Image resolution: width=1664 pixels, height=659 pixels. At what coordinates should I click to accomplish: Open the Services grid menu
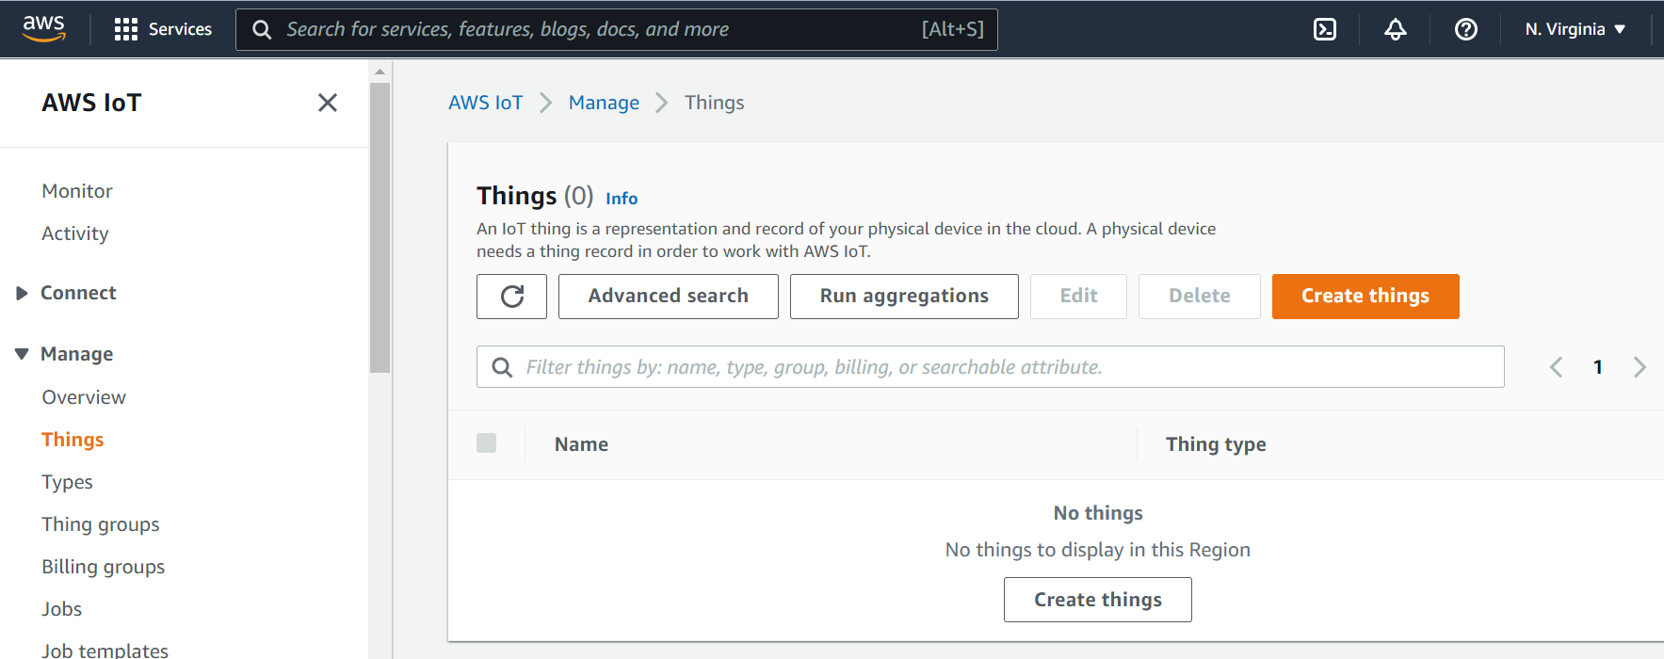(163, 29)
